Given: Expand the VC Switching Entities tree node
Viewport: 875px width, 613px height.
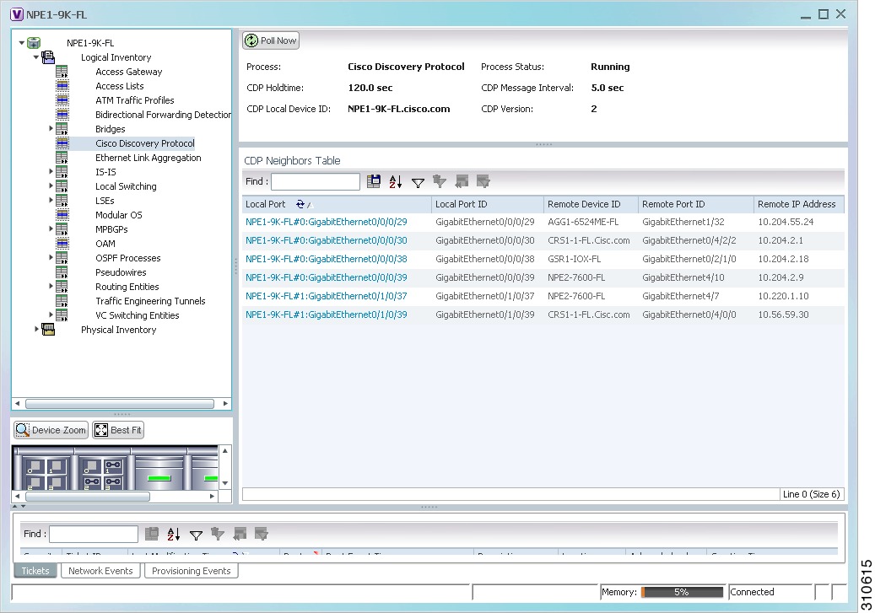Looking at the screenshot, I should [51, 315].
